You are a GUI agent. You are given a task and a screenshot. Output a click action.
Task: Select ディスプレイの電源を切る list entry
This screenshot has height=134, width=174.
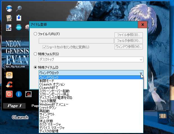click(91, 98)
